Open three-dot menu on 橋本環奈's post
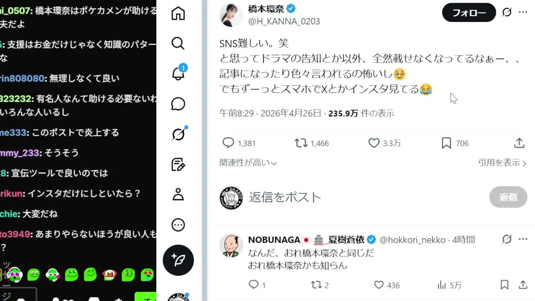The width and height of the screenshot is (535, 301). tap(523, 13)
